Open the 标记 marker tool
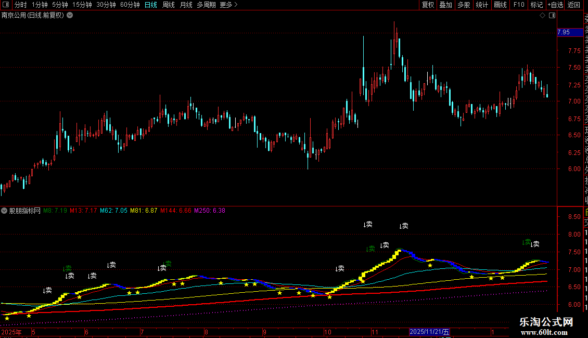Image resolution: width=588 pixels, height=338 pixels. (536, 5)
